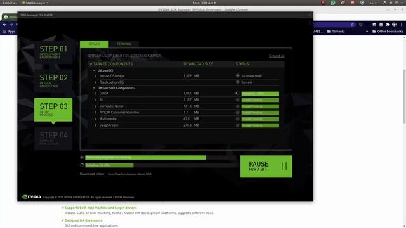This screenshot has height=228, width=406.
Task: Open Chrome profile avatar
Action: (x=395, y=25)
